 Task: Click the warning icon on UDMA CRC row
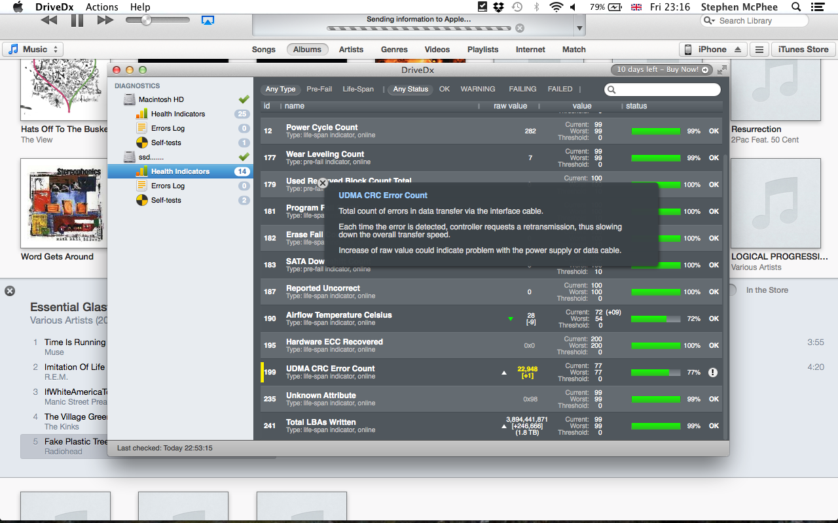[x=713, y=372]
